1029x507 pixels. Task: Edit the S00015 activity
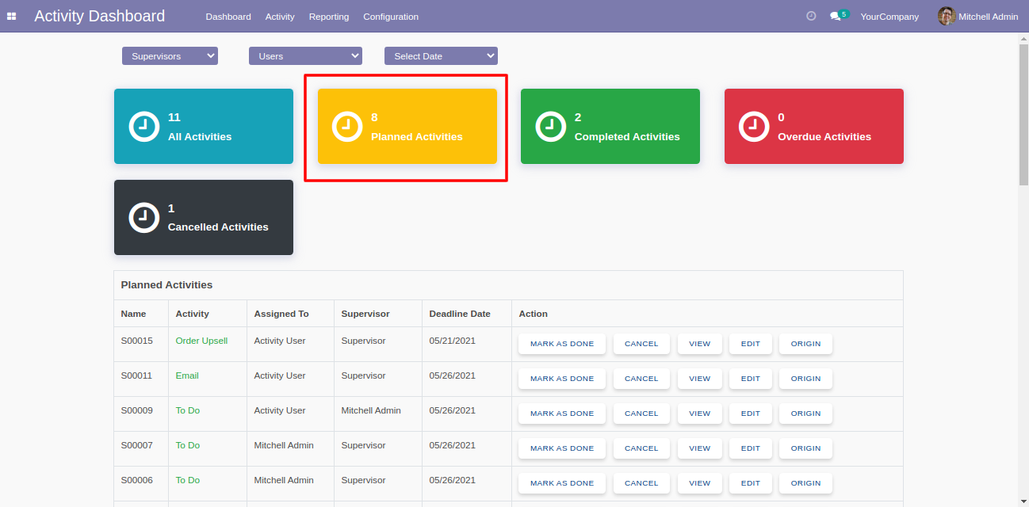click(x=751, y=344)
